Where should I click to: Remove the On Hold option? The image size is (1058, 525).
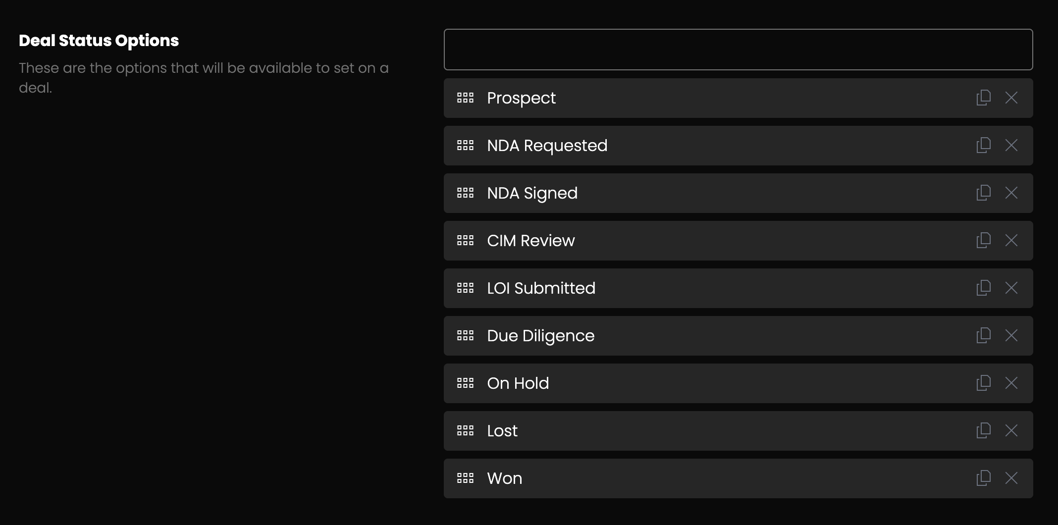point(1011,383)
